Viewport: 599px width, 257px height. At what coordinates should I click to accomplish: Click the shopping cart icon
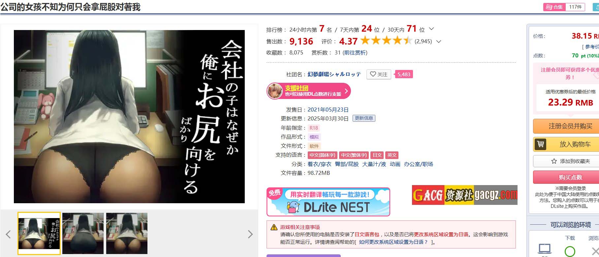[x=540, y=144]
